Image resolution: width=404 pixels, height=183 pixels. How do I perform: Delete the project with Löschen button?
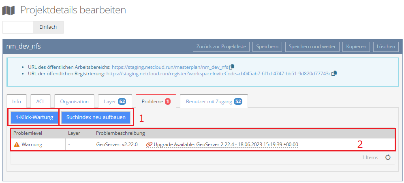pos(385,47)
